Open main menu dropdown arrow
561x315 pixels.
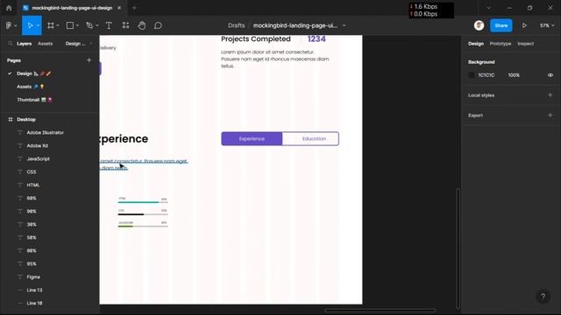tap(16, 25)
